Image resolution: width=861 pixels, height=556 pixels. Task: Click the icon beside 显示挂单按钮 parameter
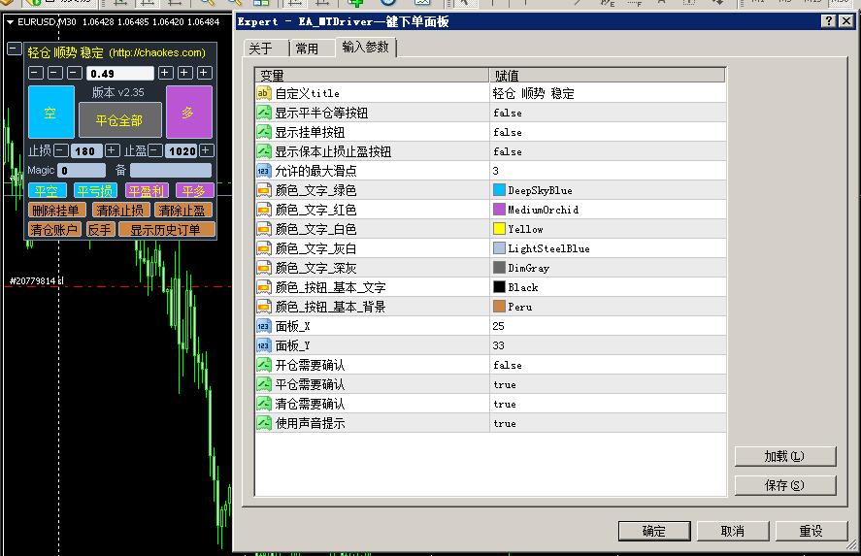pos(264,132)
